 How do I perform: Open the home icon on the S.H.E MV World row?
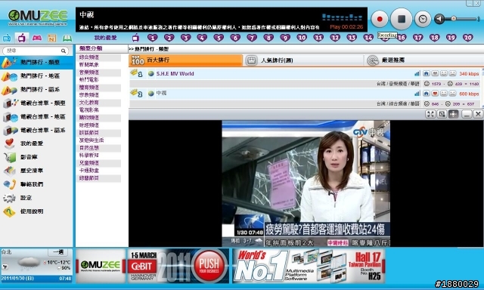tap(427, 74)
